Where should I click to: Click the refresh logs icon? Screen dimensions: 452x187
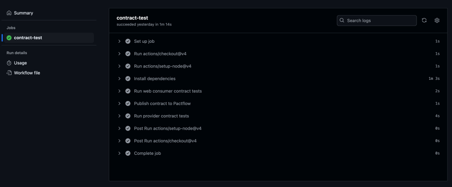(424, 20)
